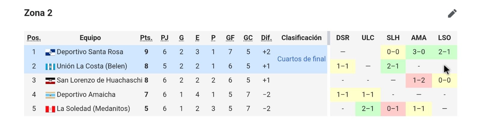Click the San Lorenzo de Huachaschi flag icon
Viewport: 481px width, 125px height.
pos(50,81)
